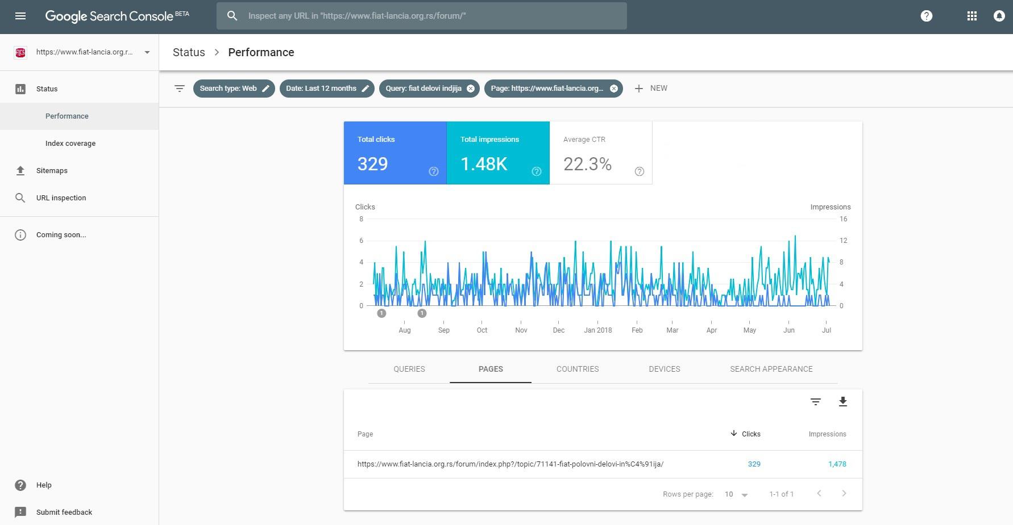Sort table by Impressions column header
This screenshot has width=1013, height=525.
coord(827,434)
